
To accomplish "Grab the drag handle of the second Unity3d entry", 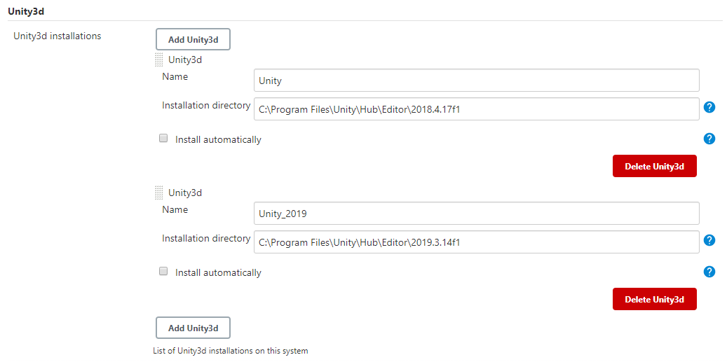I will click(x=159, y=193).
